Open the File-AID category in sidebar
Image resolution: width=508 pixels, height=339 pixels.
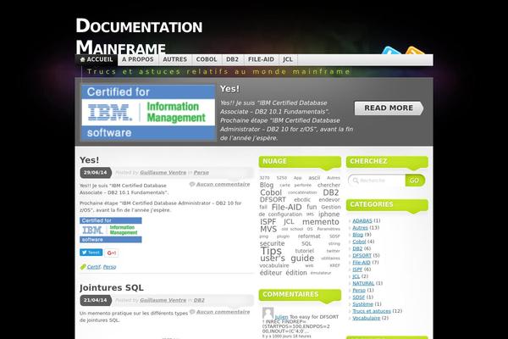pos(362,262)
